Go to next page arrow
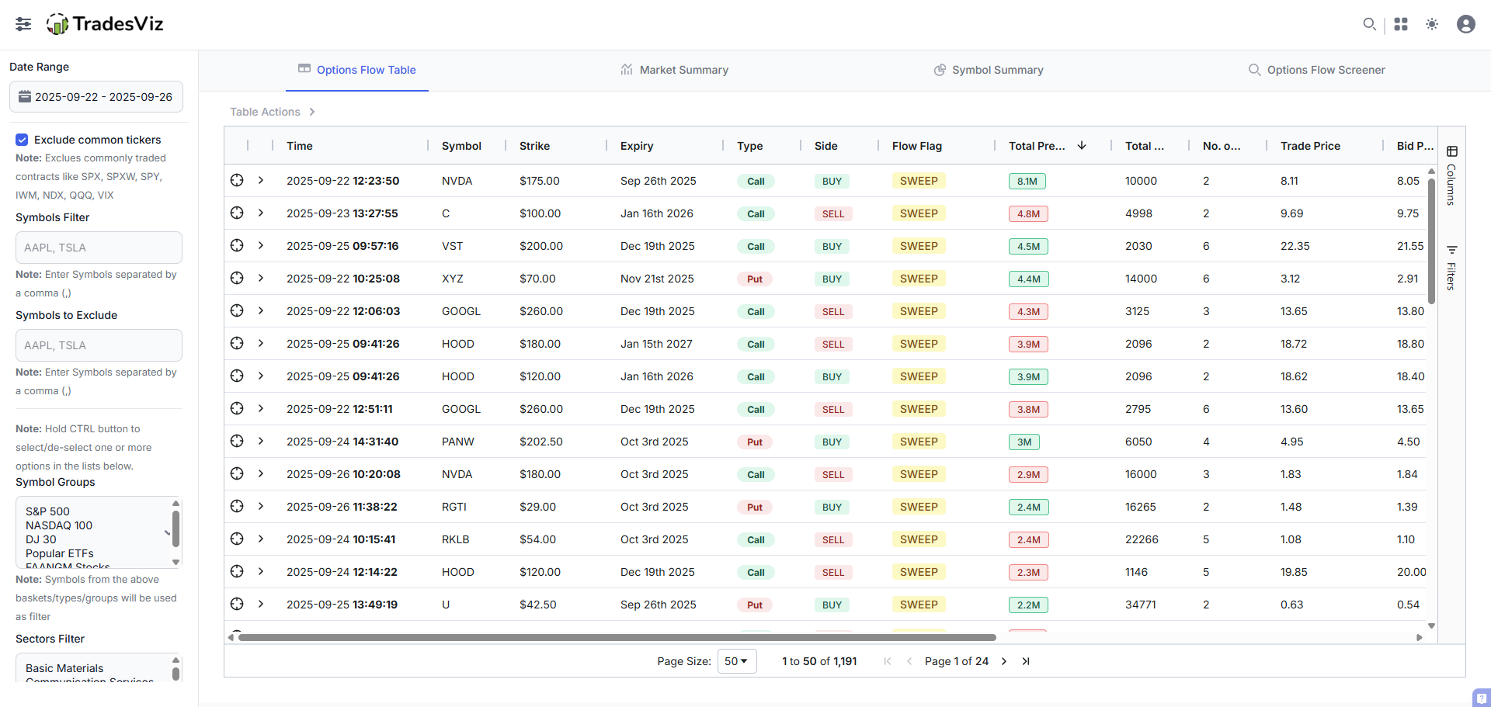 1004,661
